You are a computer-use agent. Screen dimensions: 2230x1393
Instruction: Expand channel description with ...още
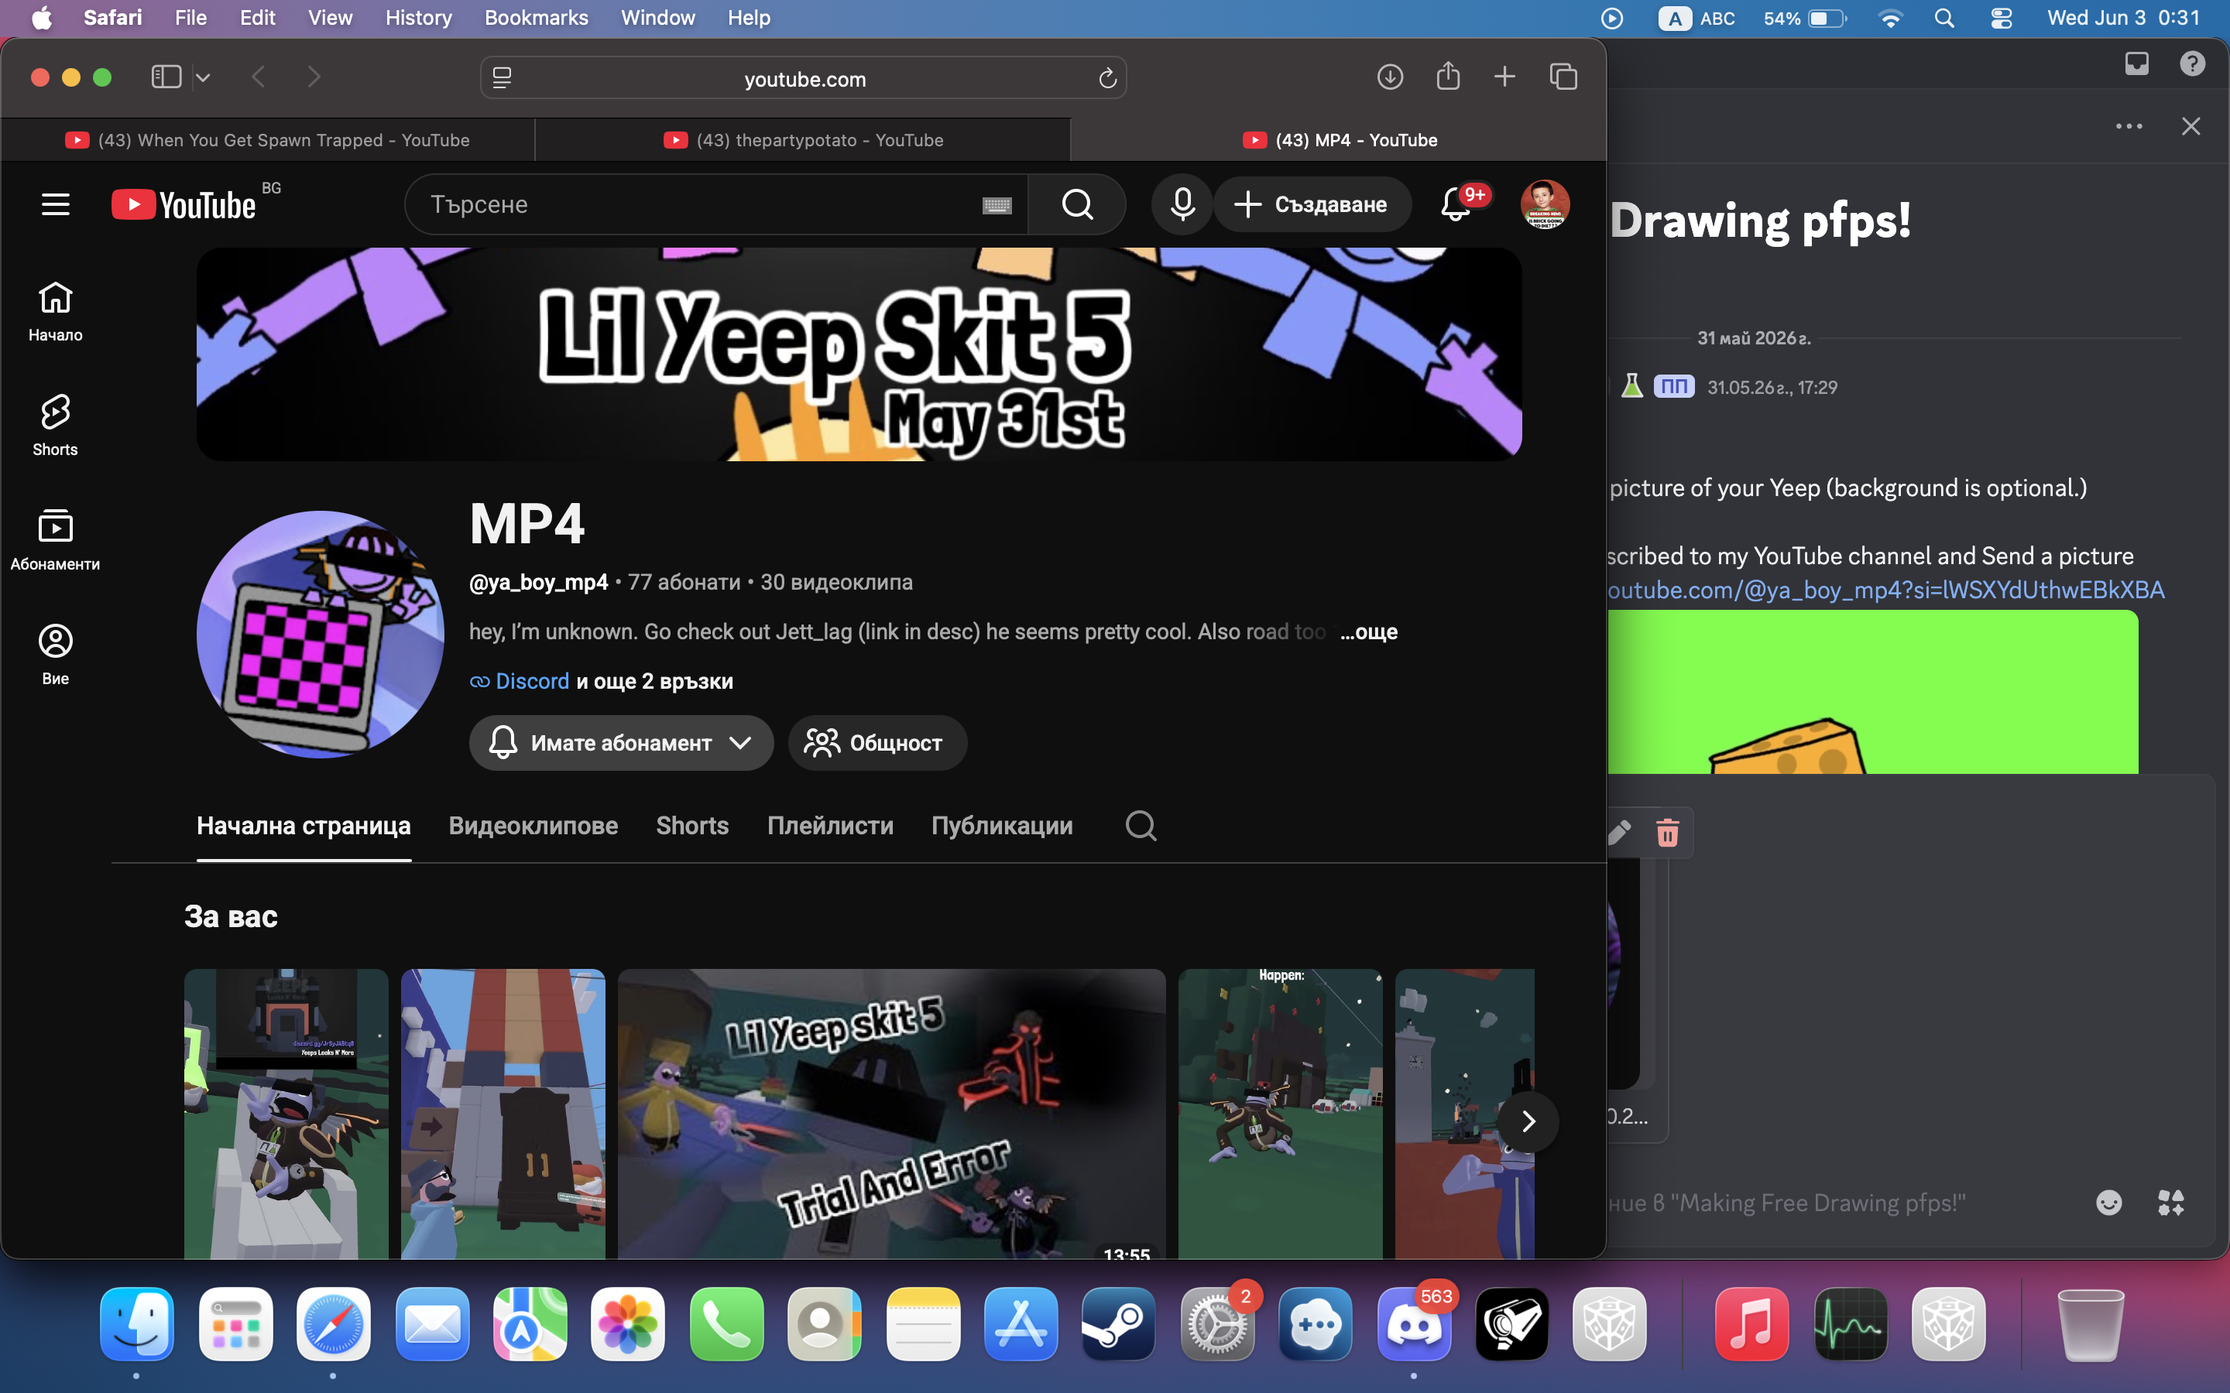[x=1368, y=632]
